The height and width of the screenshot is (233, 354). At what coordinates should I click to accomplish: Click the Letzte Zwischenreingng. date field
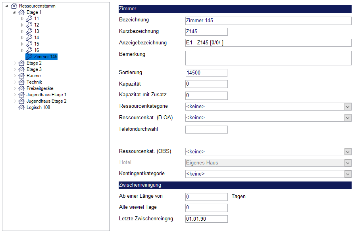click(206, 219)
